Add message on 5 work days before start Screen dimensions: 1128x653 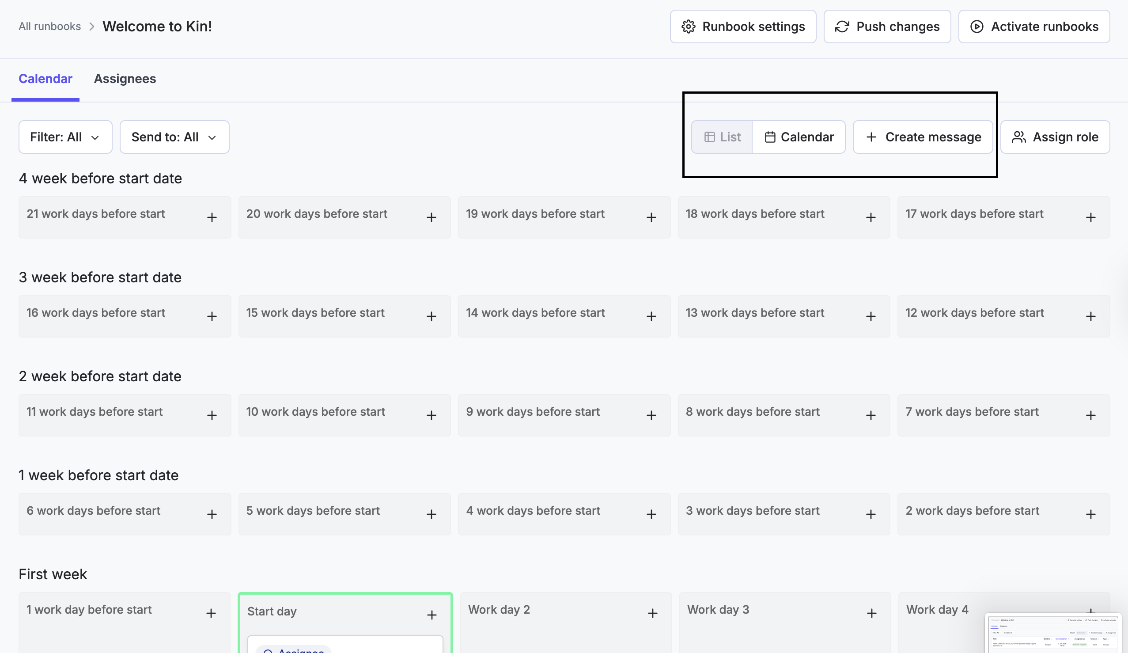click(432, 515)
